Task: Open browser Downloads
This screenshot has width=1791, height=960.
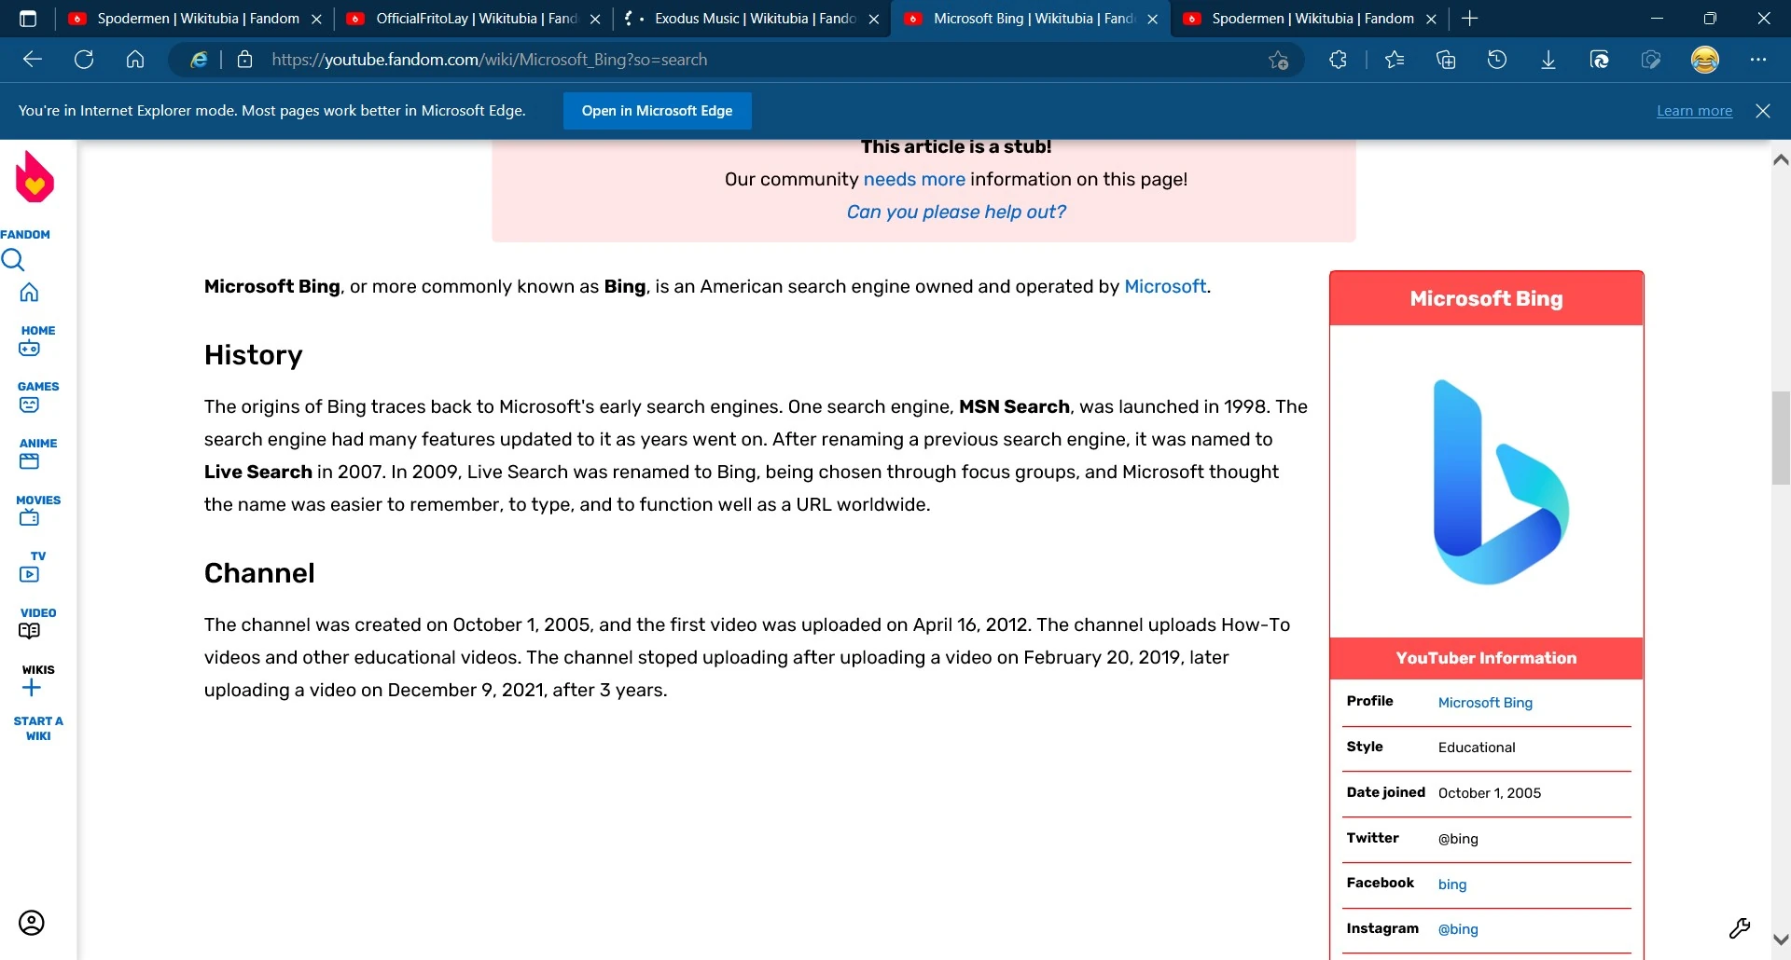Action: (x=1548, y=59)
